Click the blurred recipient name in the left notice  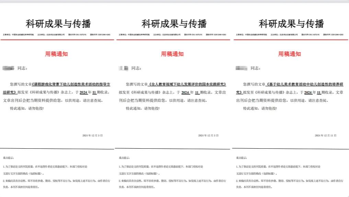[x=8, y=68]
